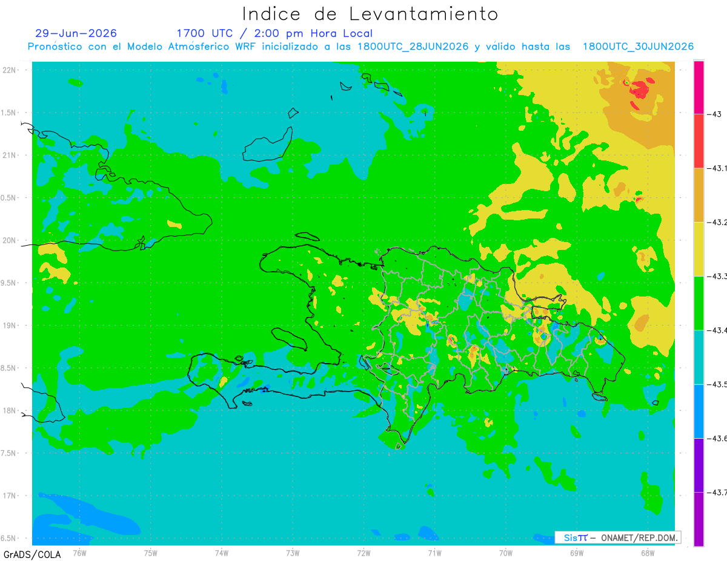
Task: Click the '-43' color bar value
Action: (715, 114)
